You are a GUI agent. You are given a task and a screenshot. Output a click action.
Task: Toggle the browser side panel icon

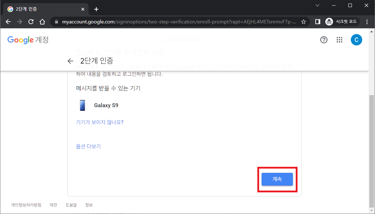pyautogui.click(x=318, y=22)
